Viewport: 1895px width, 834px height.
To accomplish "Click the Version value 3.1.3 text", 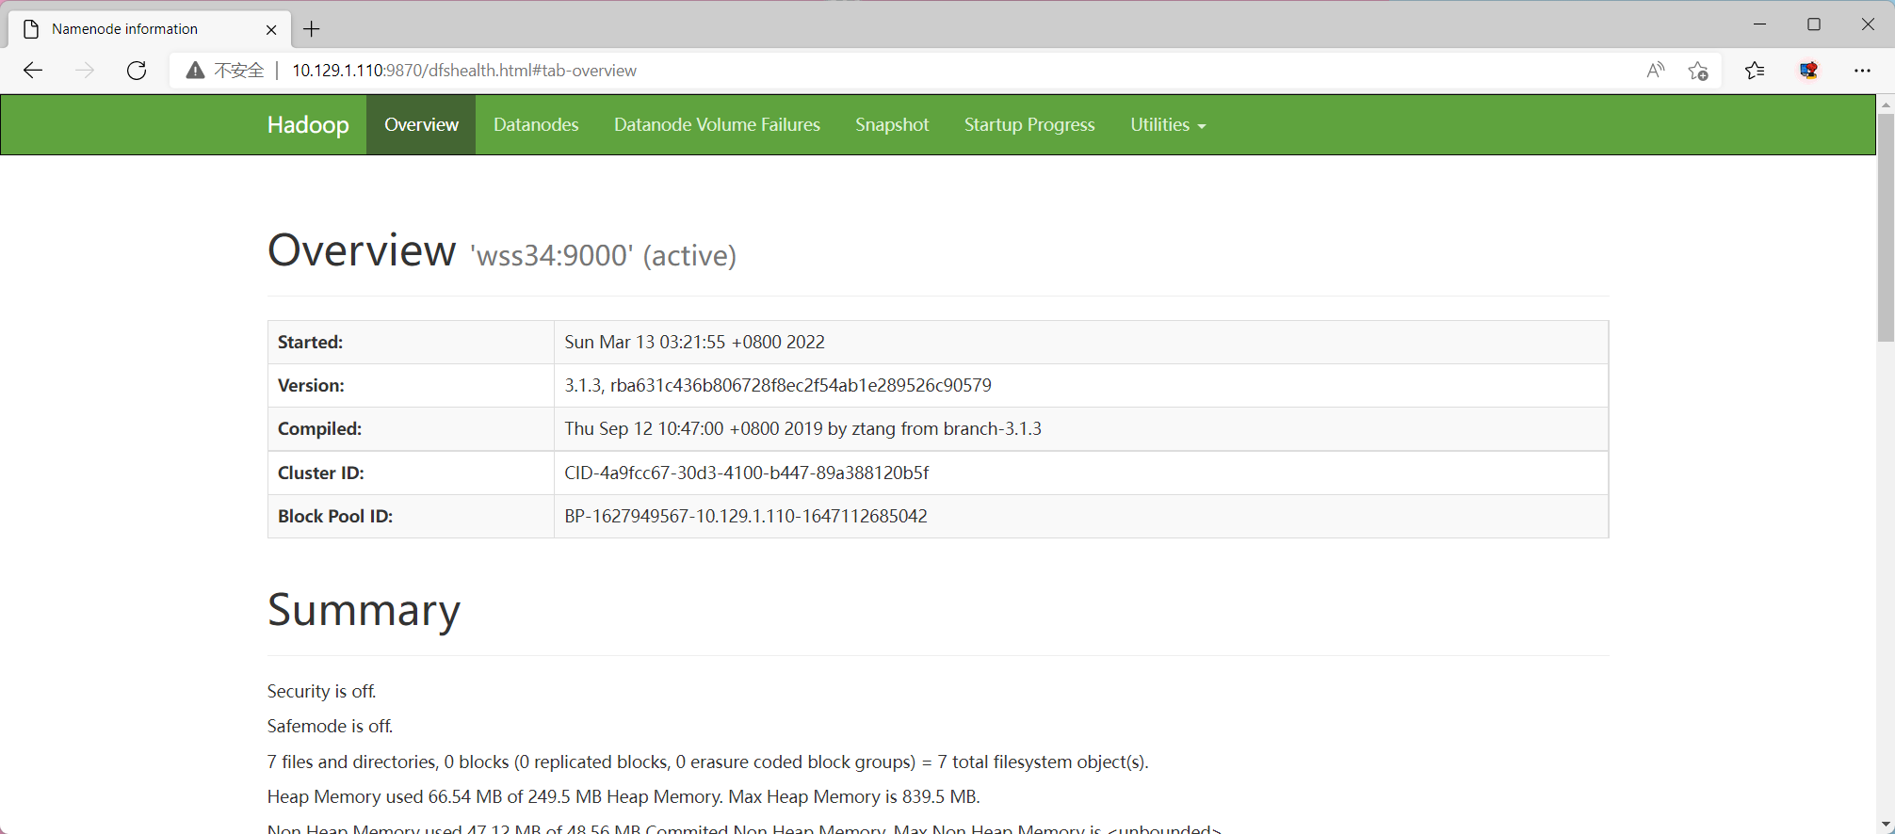I will point(778,385).
